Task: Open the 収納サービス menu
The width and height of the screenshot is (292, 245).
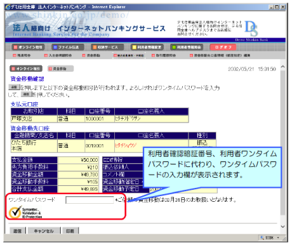Action: [x=107, y=47]
